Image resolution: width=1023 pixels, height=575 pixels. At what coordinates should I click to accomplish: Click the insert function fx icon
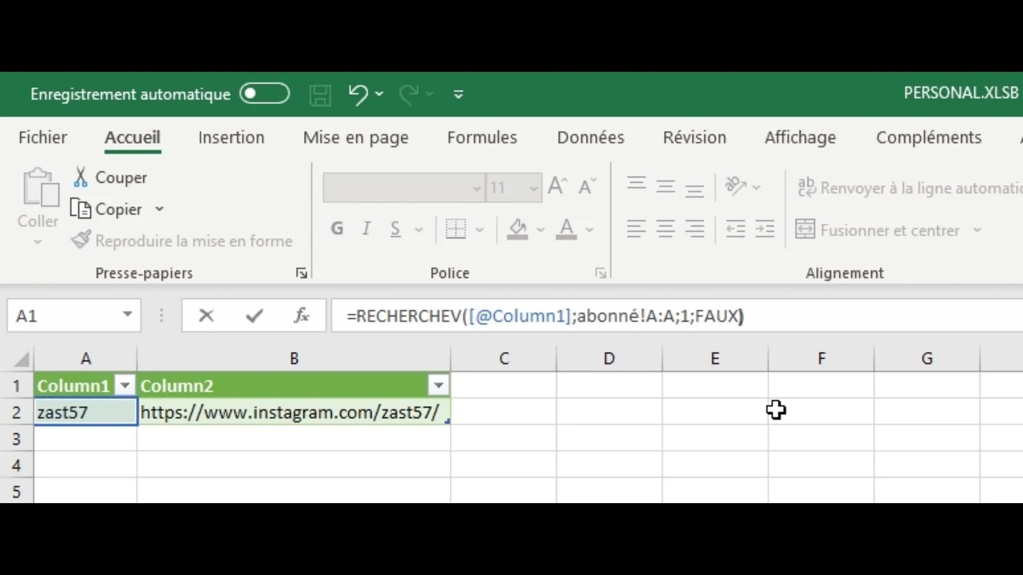[x=302, y=316]
